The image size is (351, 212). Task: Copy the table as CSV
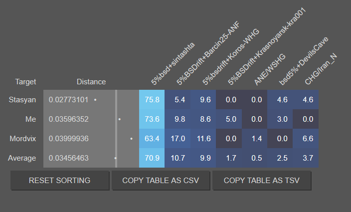(x=161, y=181)
